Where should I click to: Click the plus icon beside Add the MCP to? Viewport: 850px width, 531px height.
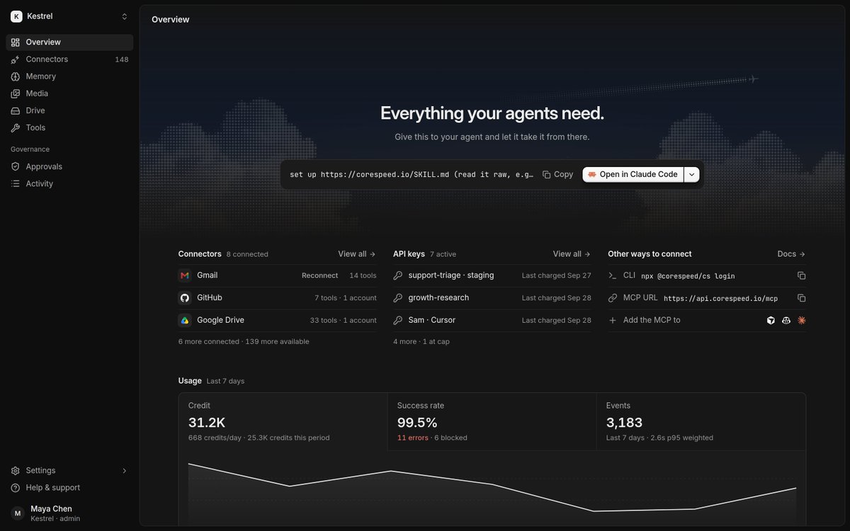click(x=613, y=321)
